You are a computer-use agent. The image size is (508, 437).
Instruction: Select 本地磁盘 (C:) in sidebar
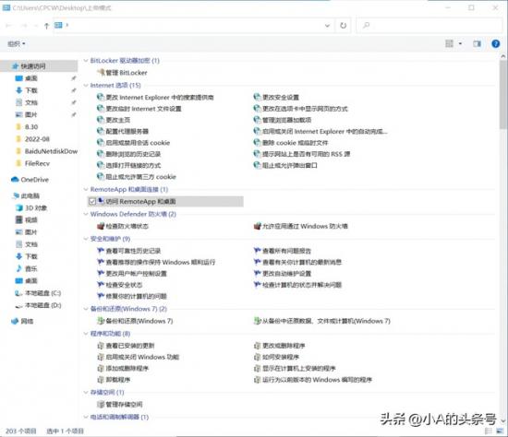(x=38, y=293)
